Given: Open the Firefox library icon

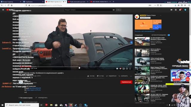Looking at the screenshot, I should 178,5.
